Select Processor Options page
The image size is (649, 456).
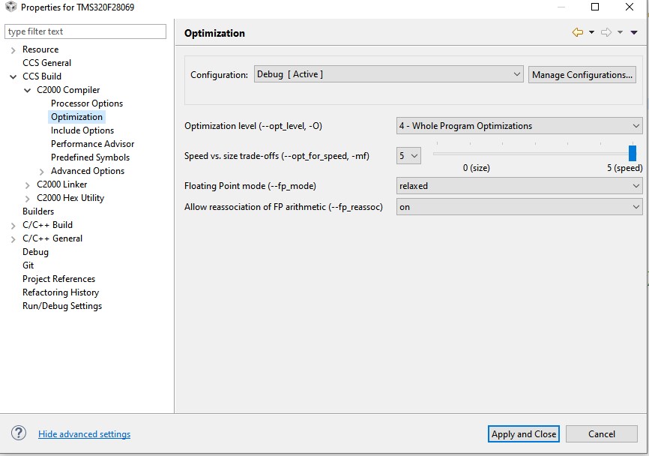coord(87,103)
